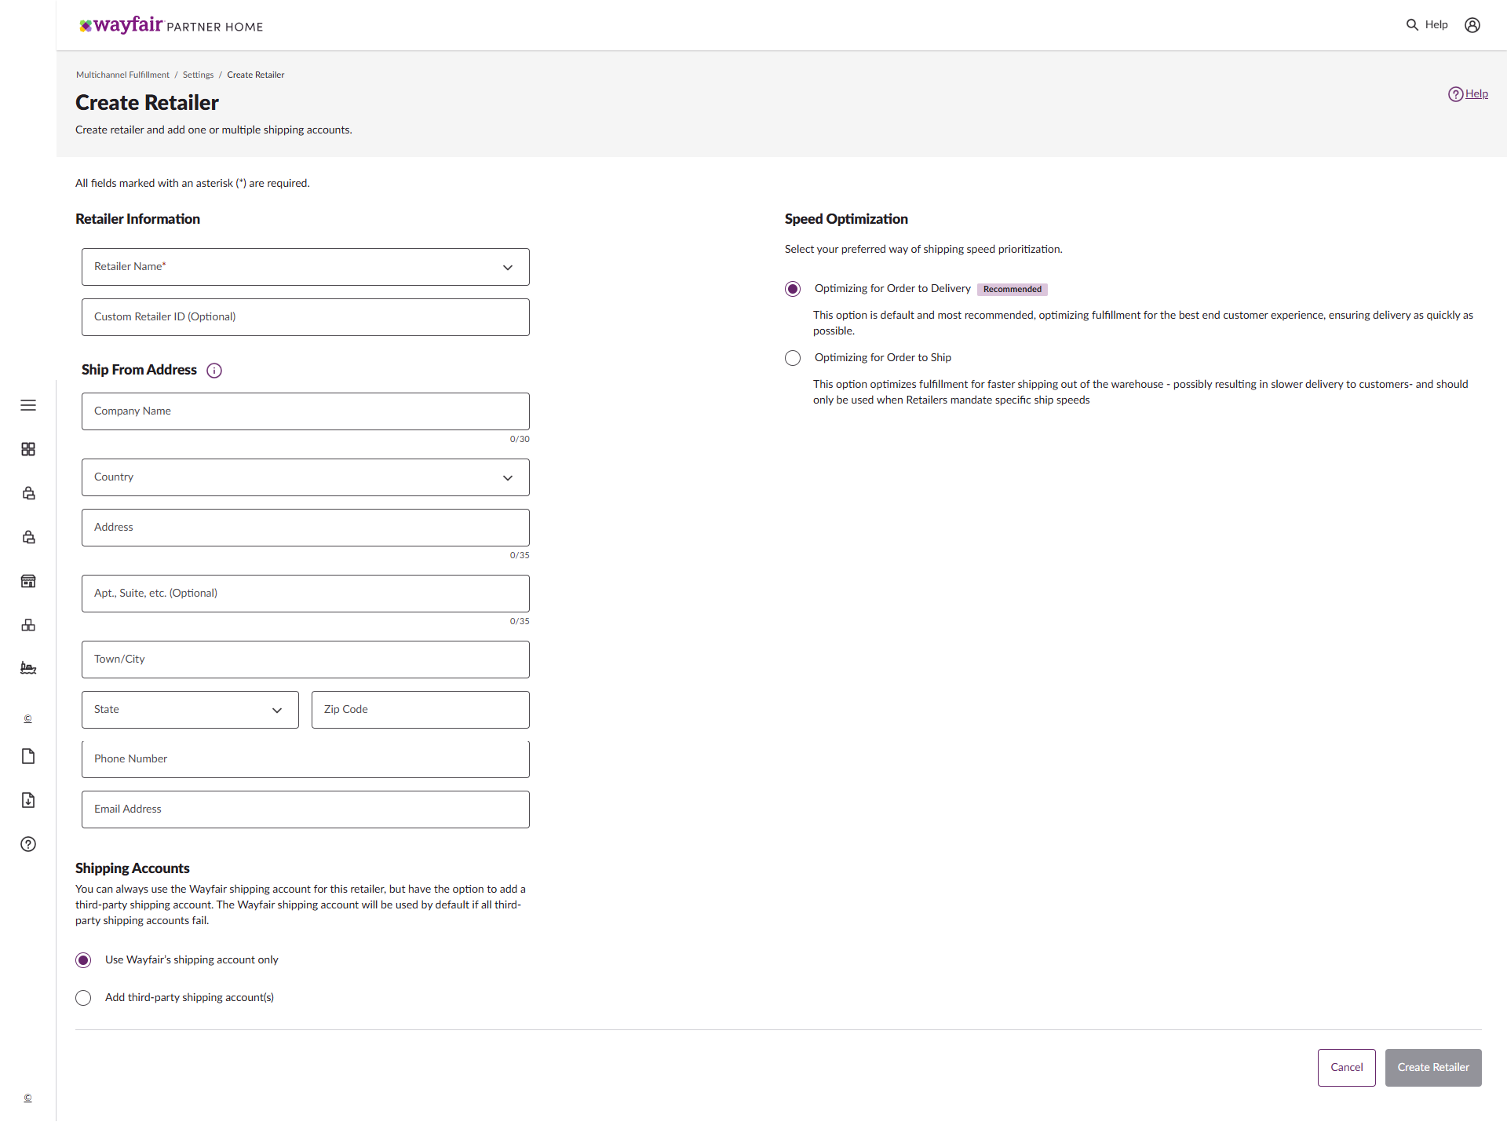Focus the Apt., Suite, etc. field
Screen dimensions: 1507x1122
pyautogui.click(x=305, y=594)
